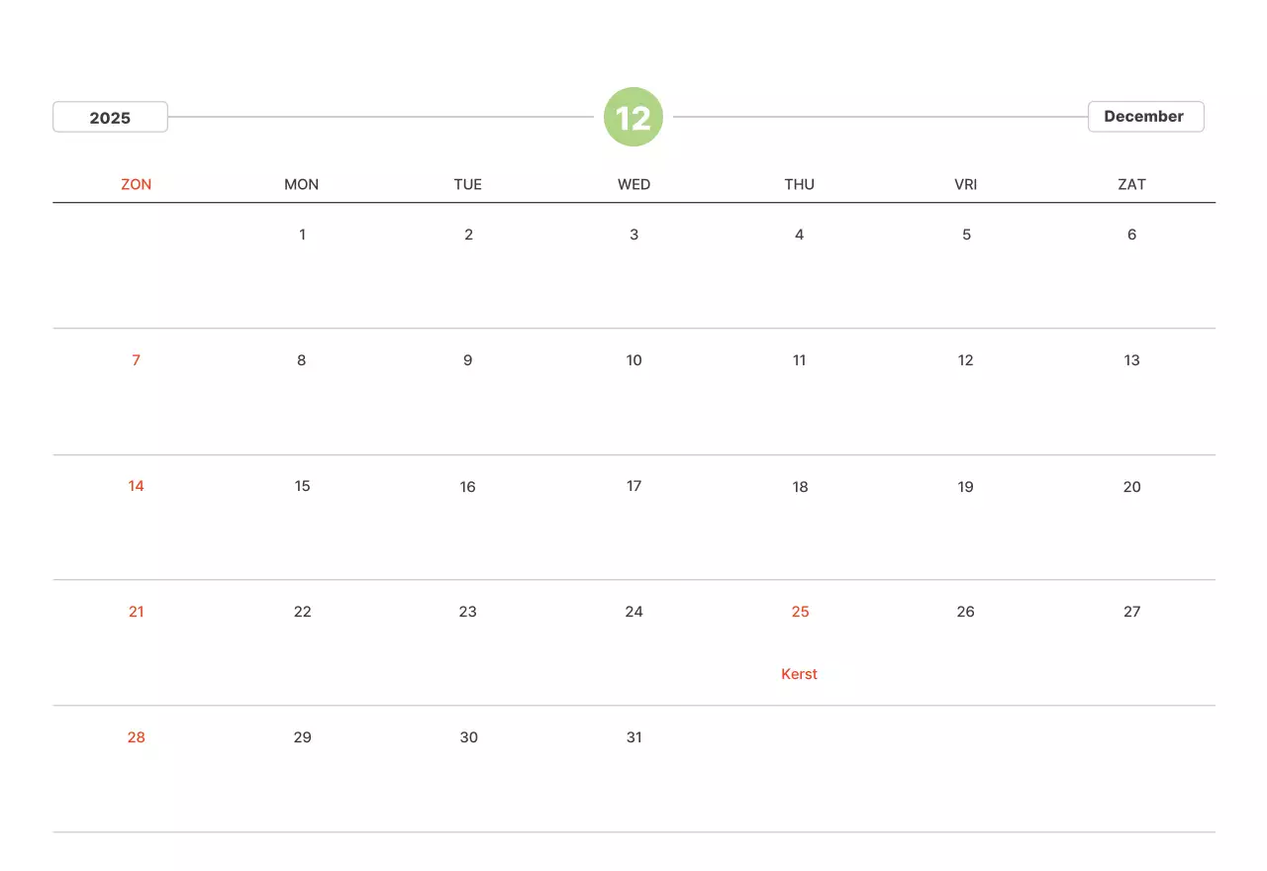Click on December 31

[x=633, y=737]
